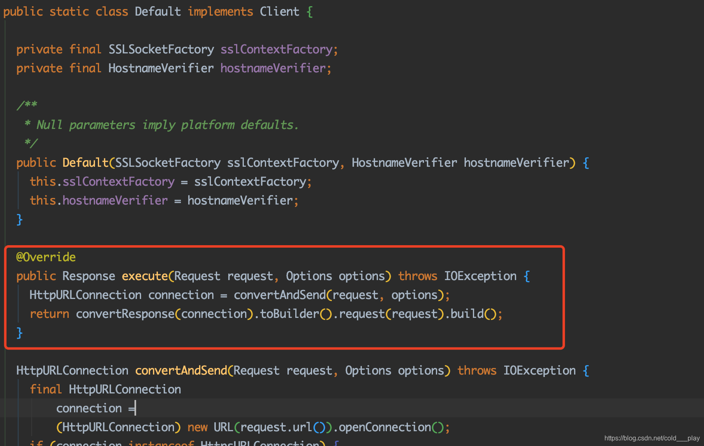
Task: Click the openConnection() call
Action: point(391,427)
